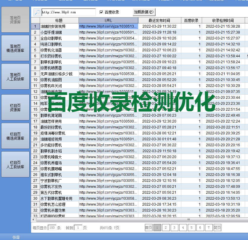The image size is (248, 240).
Task: Select 栏目页 人工投放库 in the sidebar
Action: (15, 165)
